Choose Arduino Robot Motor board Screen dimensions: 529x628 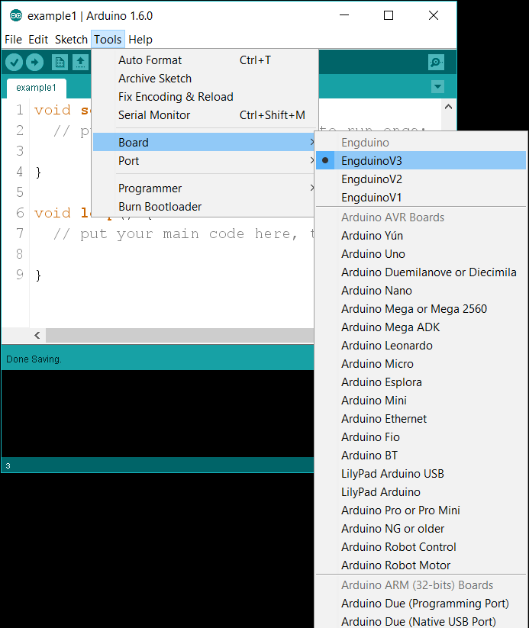click(x=421, y=565)
